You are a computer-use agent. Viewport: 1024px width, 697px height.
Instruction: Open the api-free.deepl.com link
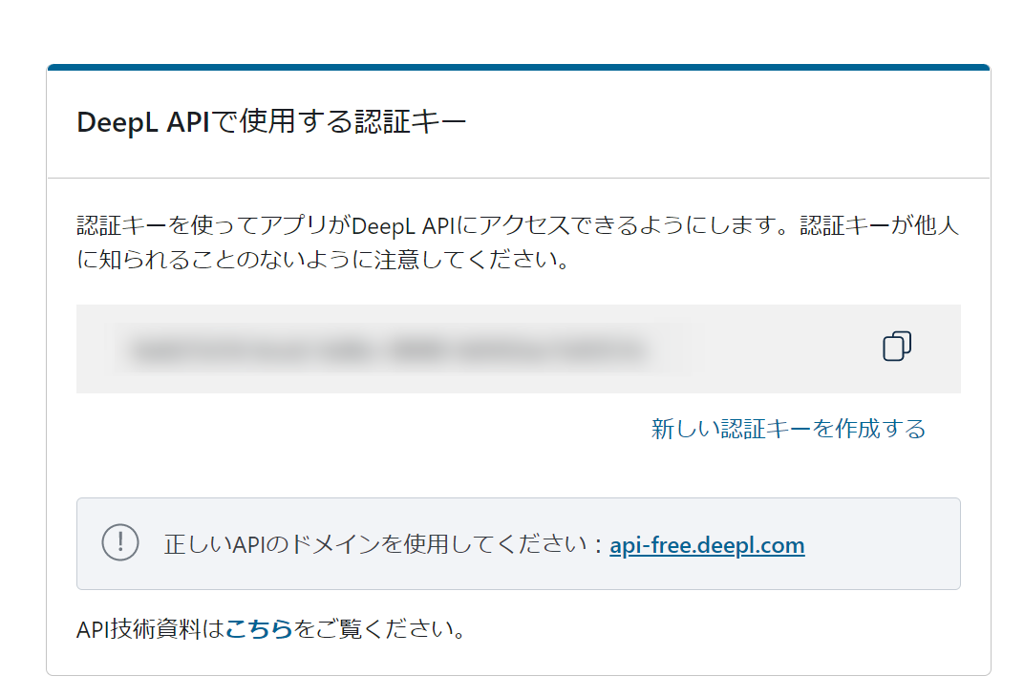pos(707,545)
